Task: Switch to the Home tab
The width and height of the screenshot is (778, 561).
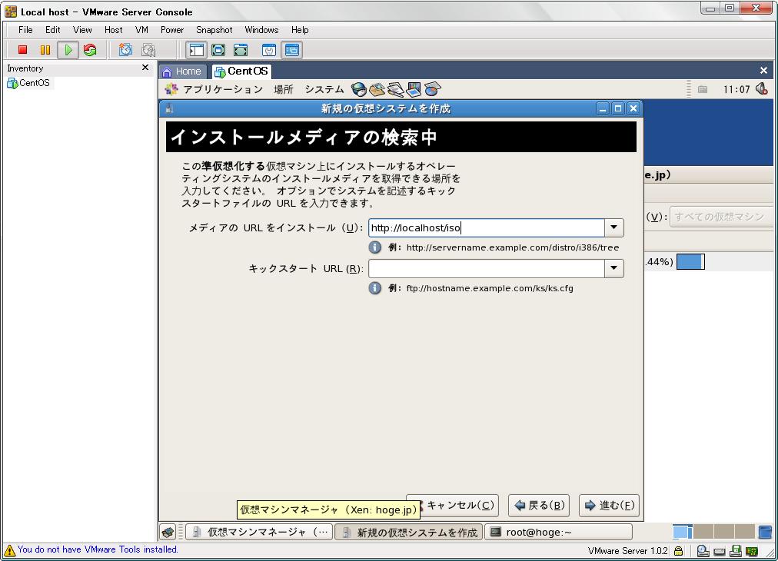Action: [182, 71]
